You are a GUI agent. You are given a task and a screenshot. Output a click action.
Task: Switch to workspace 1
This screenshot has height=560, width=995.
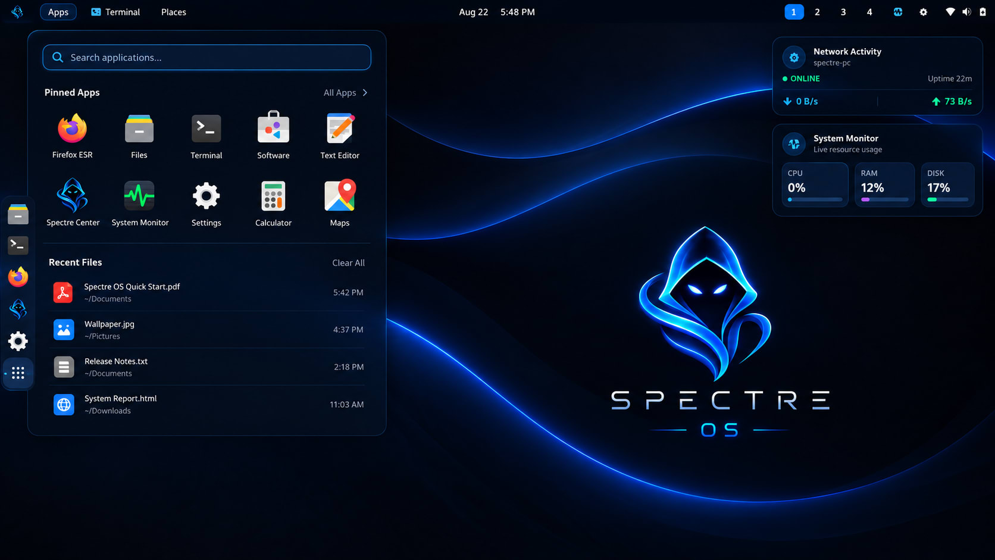pyautogui.click(x=794, y=12)
